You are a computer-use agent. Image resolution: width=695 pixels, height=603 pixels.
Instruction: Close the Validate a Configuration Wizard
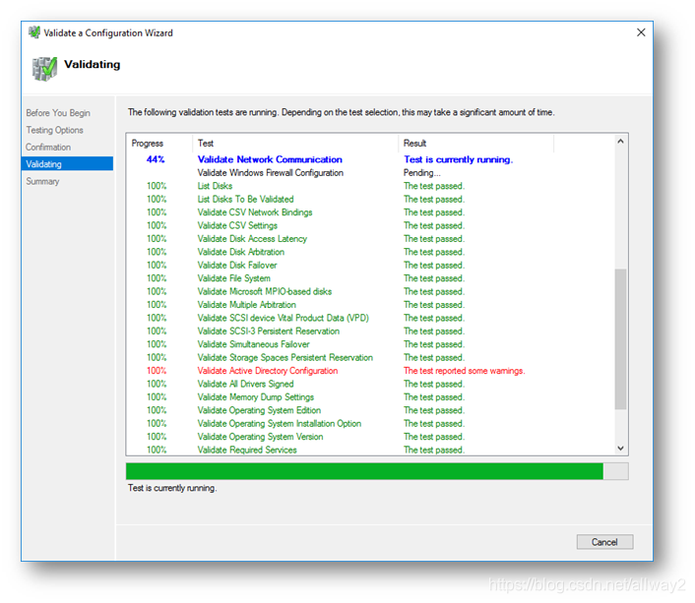pyautogui.click(x=641, y=32)
